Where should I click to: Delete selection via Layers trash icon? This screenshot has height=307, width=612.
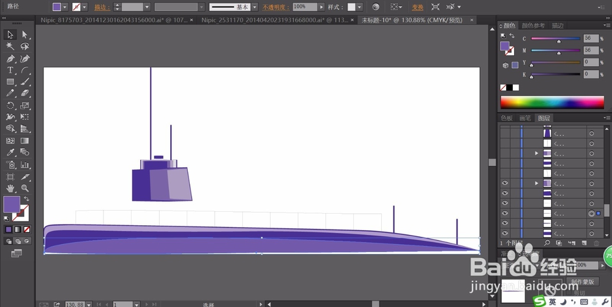596,243
